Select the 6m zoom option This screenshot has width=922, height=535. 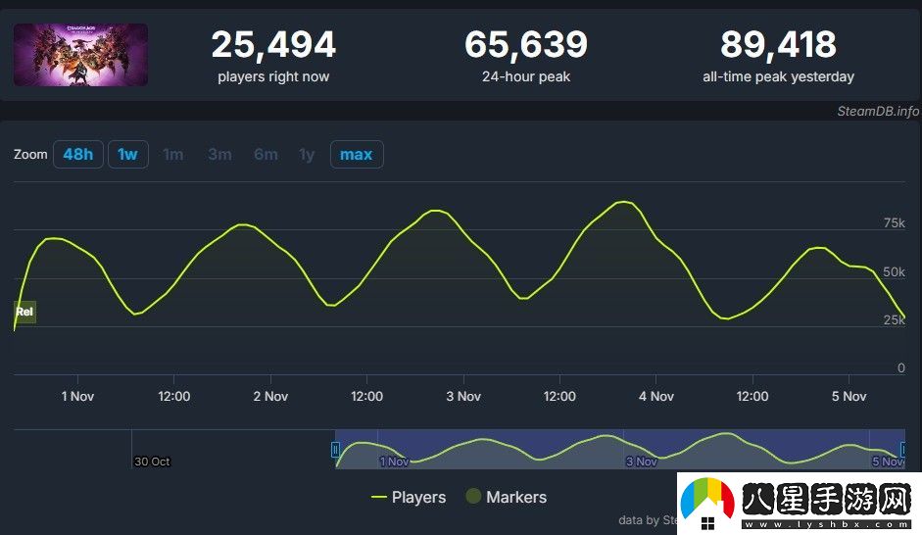click(266, 155)
